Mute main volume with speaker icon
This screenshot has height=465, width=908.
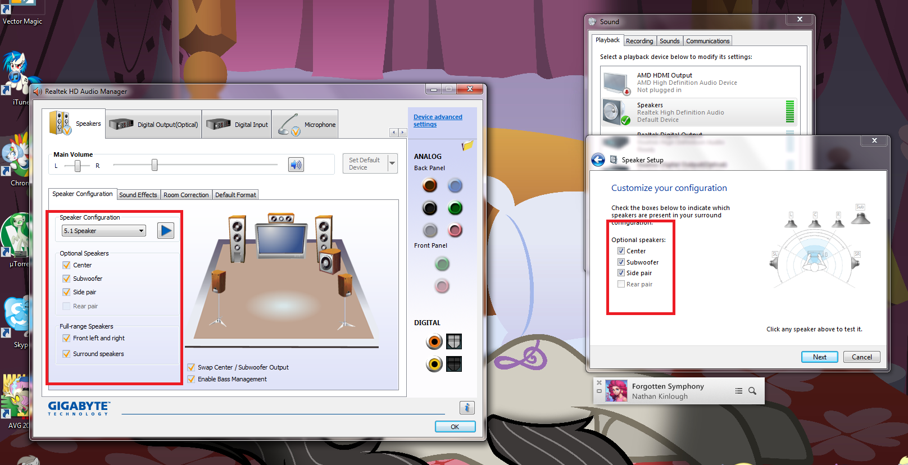[296, 165]
